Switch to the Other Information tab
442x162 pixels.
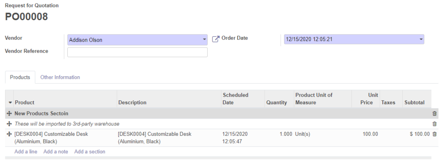point(60,77)
